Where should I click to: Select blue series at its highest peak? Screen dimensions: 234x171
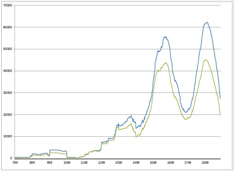207,22
